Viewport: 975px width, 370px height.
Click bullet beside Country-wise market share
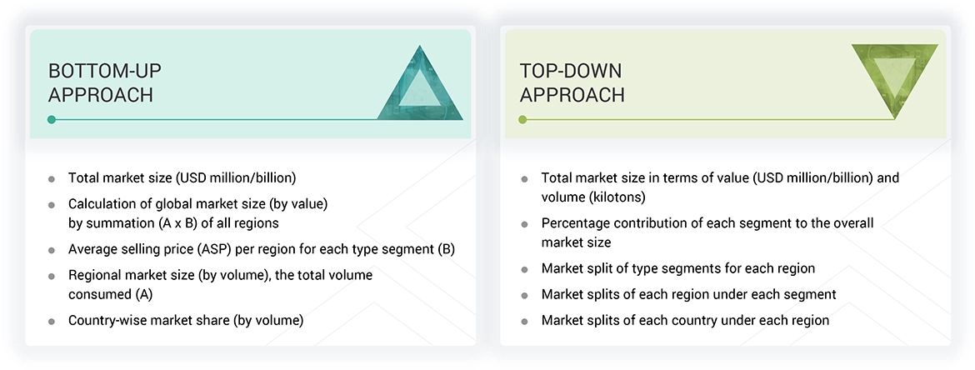[x=52, y=321]
